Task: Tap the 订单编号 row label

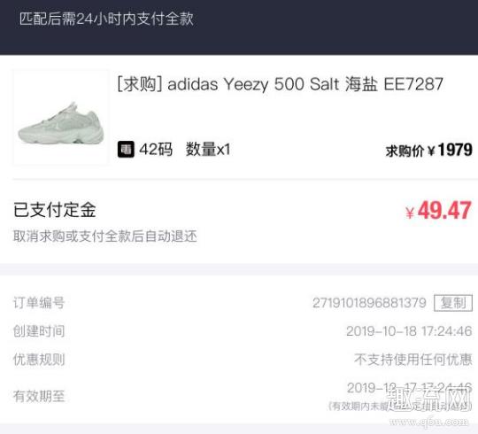Action: (39, 303)
